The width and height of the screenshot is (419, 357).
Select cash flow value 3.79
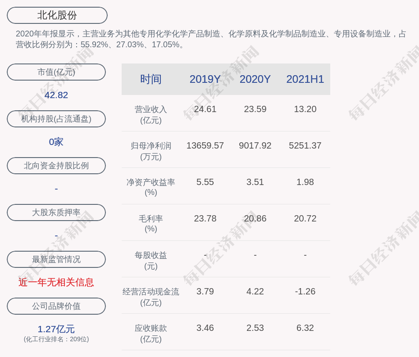click(205, 292)
